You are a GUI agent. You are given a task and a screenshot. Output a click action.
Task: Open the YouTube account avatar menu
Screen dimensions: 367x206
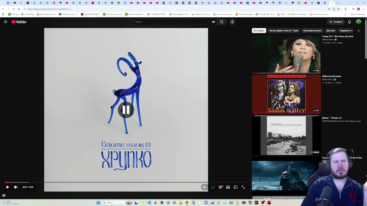tap(358, 22)
